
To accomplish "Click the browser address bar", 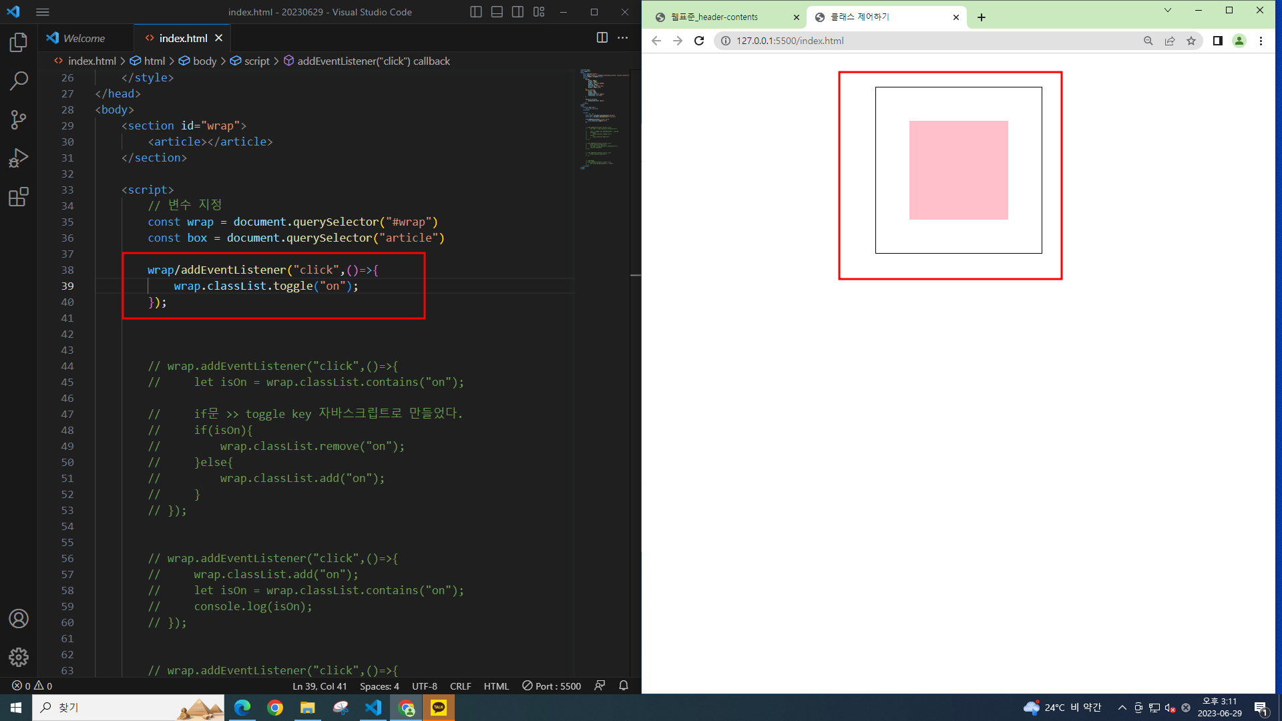I will coord(935,41).
